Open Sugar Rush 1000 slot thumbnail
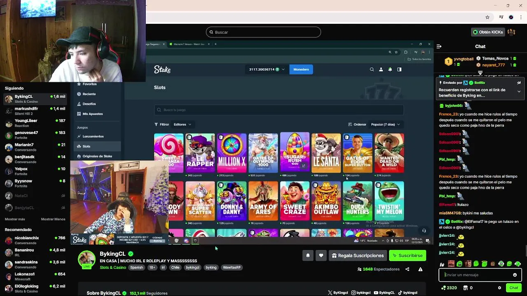This screenshot has height=296, width=527. (x=295, y=152)
